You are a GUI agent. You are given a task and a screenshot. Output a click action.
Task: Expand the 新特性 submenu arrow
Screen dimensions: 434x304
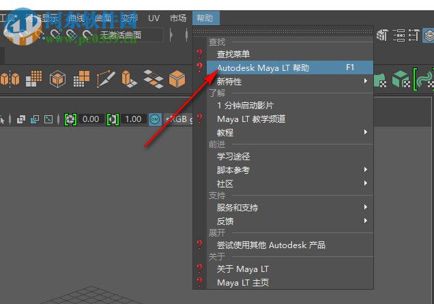(366, 81)
